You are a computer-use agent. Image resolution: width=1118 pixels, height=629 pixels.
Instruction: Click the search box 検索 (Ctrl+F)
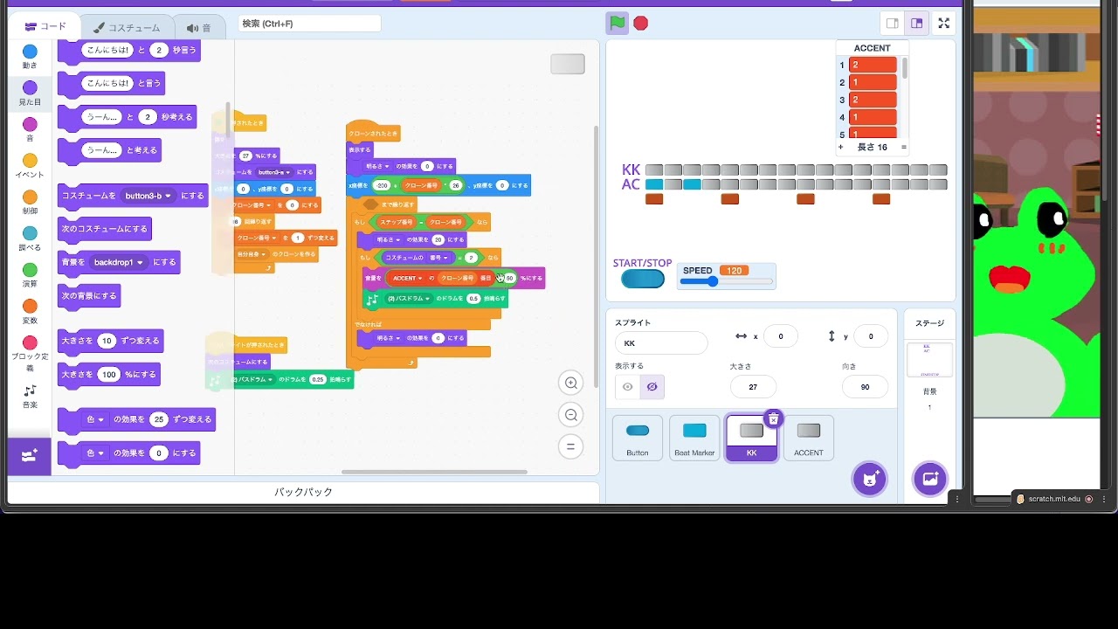309,24
